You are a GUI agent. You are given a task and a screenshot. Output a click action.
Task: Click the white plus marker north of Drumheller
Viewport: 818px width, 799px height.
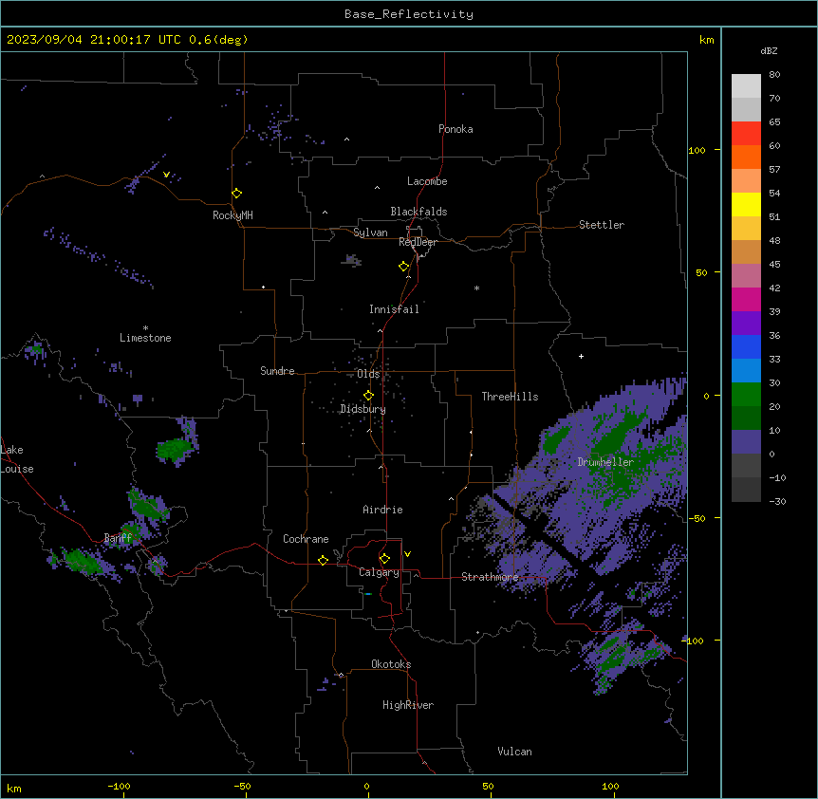[581, 356]
